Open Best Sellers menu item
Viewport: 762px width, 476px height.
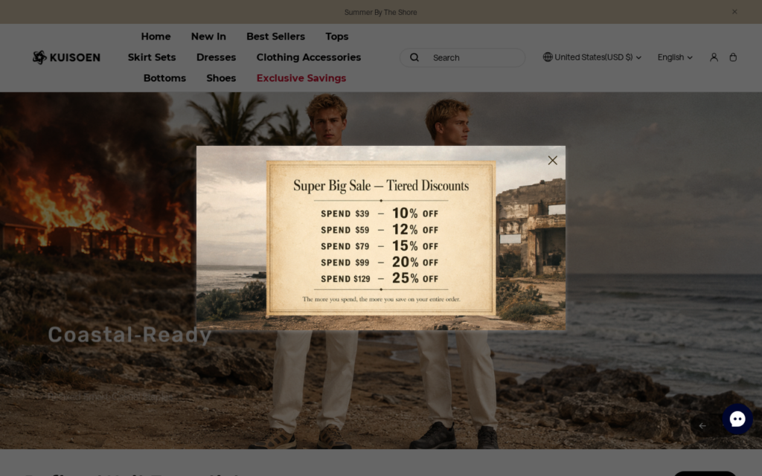[x=275, y=36]
